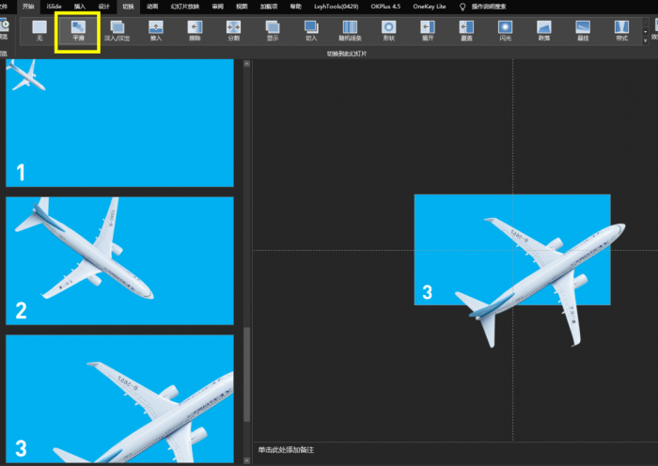The width and height of the screenshot is (658, 466).
Task: Choose the Fade (淡入/淡出) transition
Action: 117,31
